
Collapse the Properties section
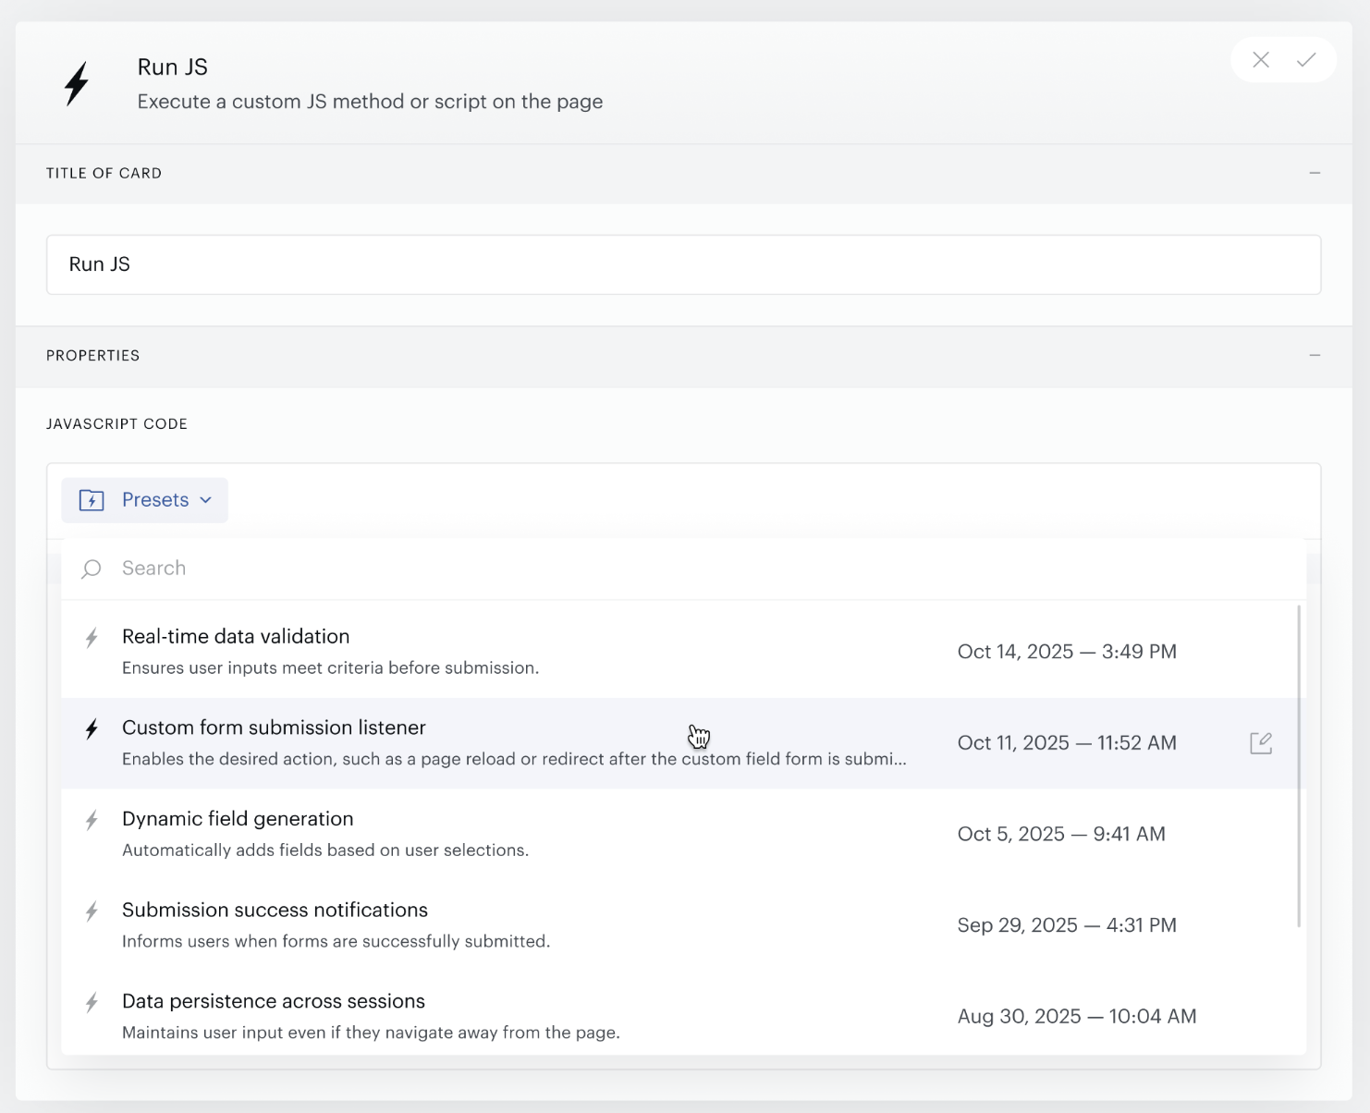click(x=1315, y=355)
